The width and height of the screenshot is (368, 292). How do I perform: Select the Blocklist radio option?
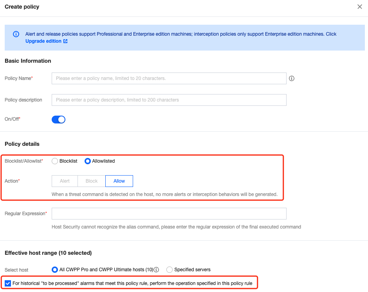55,161
